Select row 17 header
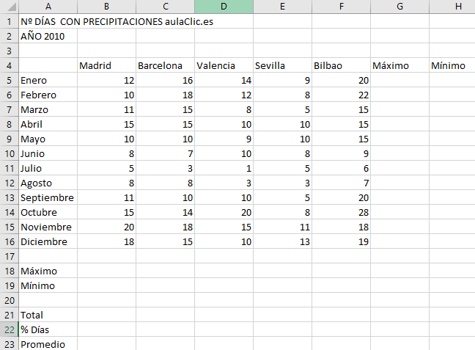 [10, 256]
